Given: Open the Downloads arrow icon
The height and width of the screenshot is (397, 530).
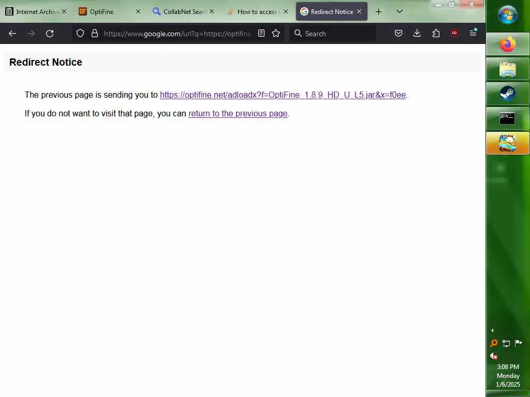Looking at the screenshot, I should pos(417,33).
